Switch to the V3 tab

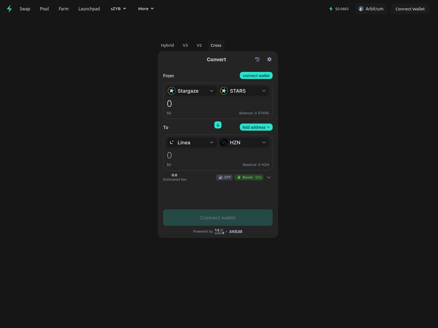click(x=185, y=45)
